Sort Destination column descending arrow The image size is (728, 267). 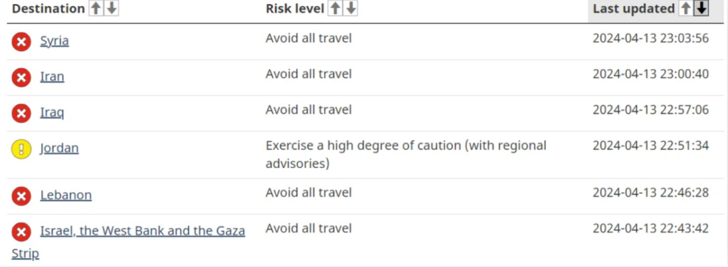pos(111,8)
